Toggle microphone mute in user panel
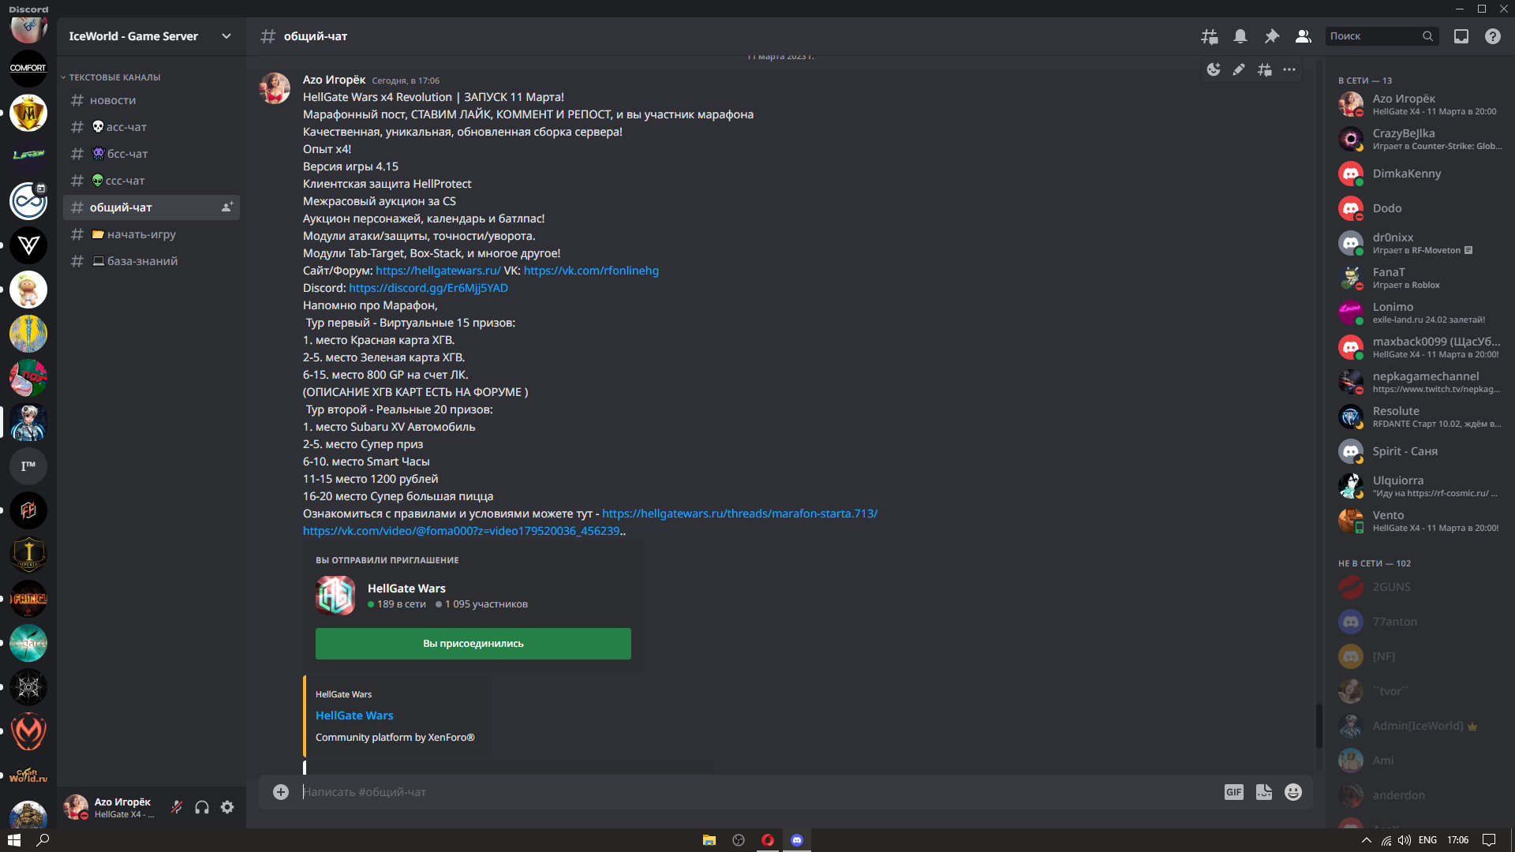This screenshot has height=852, width=1515. 177,807
